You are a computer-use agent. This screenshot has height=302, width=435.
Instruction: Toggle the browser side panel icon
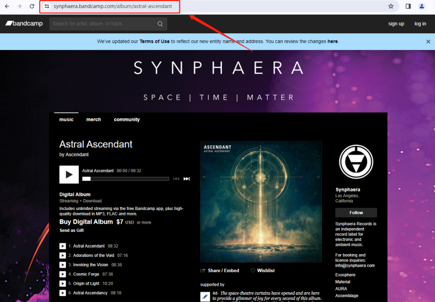tap(408, 6)
